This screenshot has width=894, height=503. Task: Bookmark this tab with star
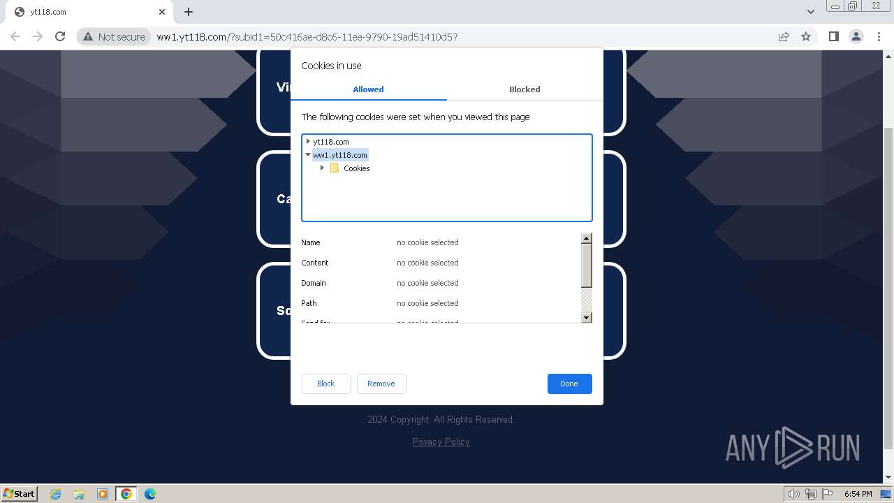pos(806,36)
